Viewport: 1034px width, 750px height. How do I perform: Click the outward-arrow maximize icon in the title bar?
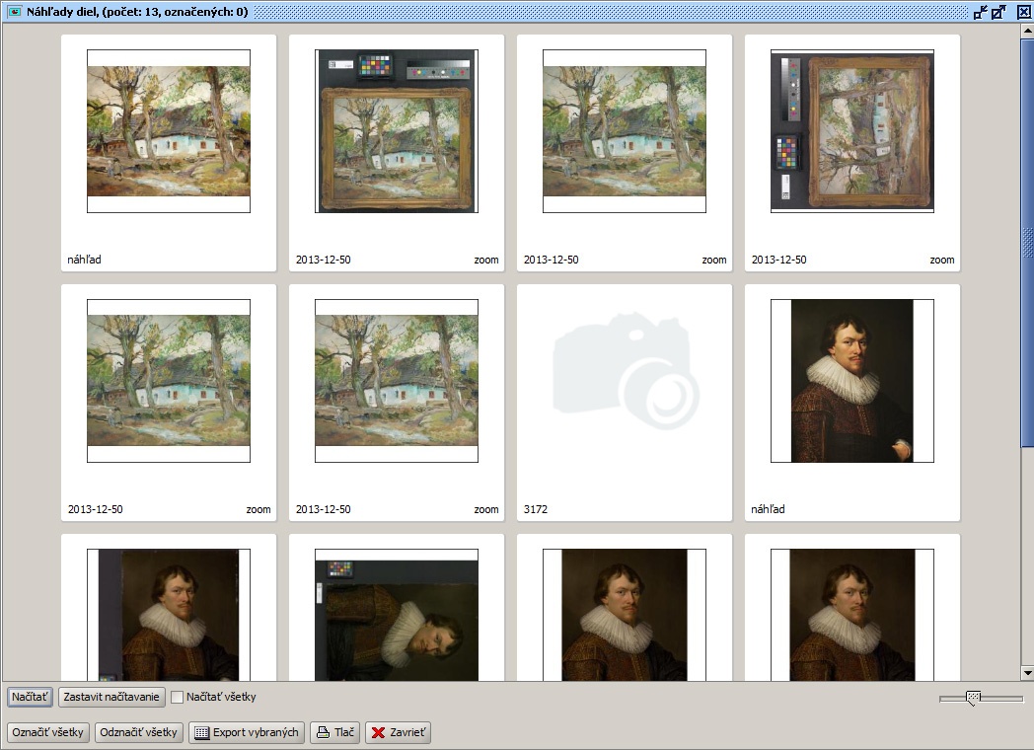(999, 12)
